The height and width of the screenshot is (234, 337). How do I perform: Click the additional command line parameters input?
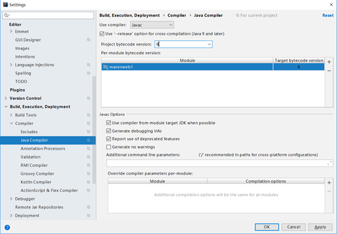tap(220, 163)
